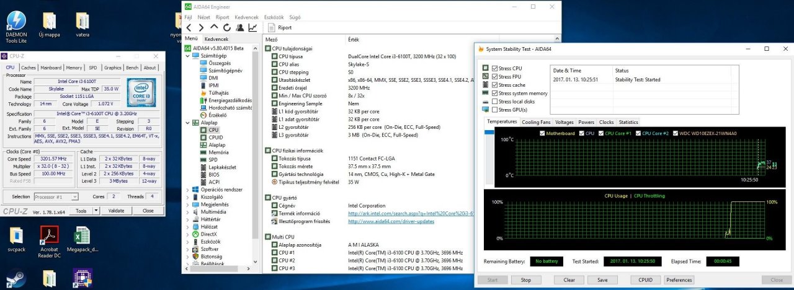Switch to Mainboard tab in CPU-Z
This screenshot has height=290, width=794.
click(51, 68)
